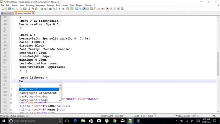This screenshot has height=124, width=220.
Task: Click the run macro multiple times icon
Action: point(118,9)
